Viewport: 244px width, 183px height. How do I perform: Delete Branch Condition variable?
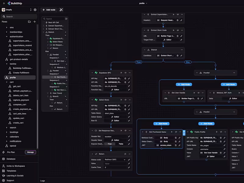[178, 56]
